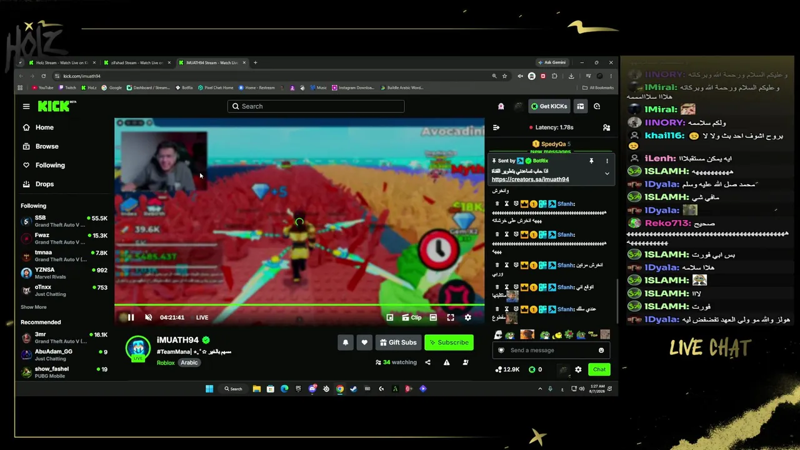Open File Explorer from the taskbar
The height and width of the screenshot is (450, 800).
(x=256, y=389)
